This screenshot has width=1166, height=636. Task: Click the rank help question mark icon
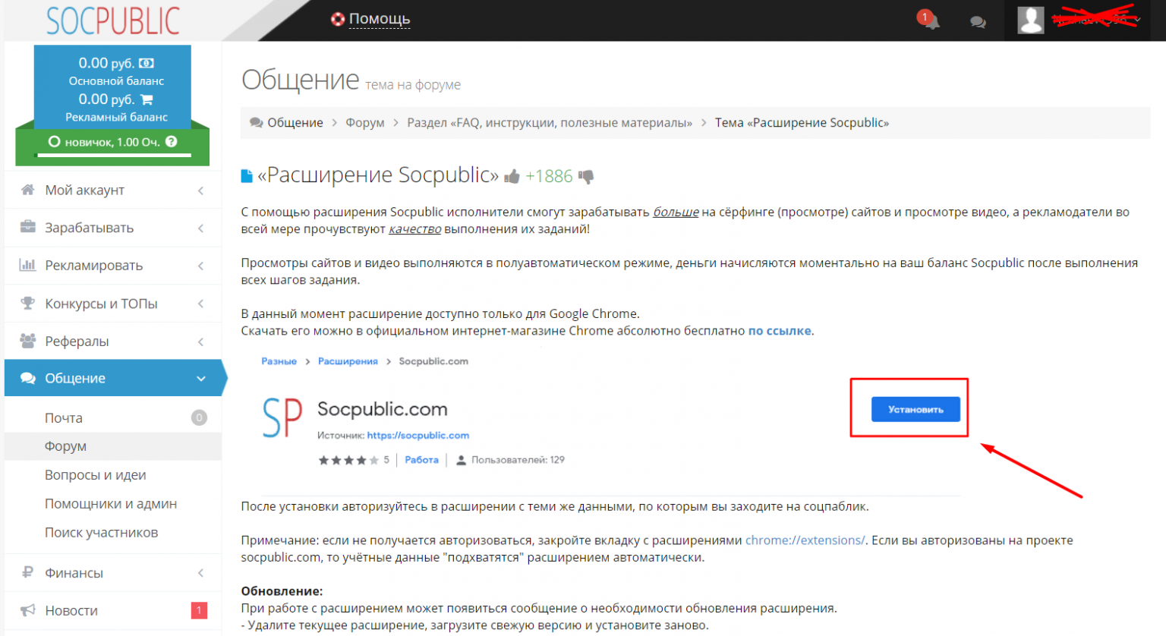click(x=172, y=142)
